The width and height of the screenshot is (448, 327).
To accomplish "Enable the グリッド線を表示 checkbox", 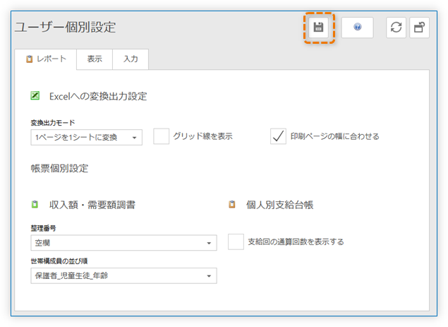I will pos(161,136).
